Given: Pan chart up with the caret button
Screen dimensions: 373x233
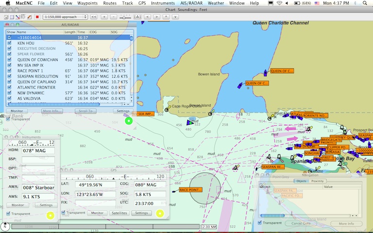Looking at the screenshot, I should pyautogui.click(x=167, y=17).
